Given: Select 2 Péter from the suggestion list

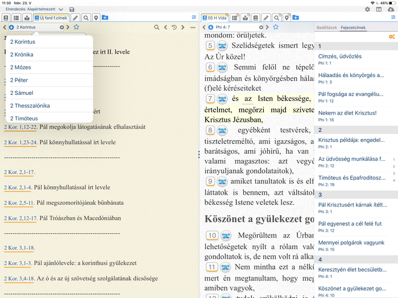Looking at the screenshot, I should pos(49,80).
